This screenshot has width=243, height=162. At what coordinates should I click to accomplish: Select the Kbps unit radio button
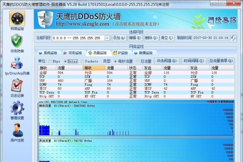point(50,62)
